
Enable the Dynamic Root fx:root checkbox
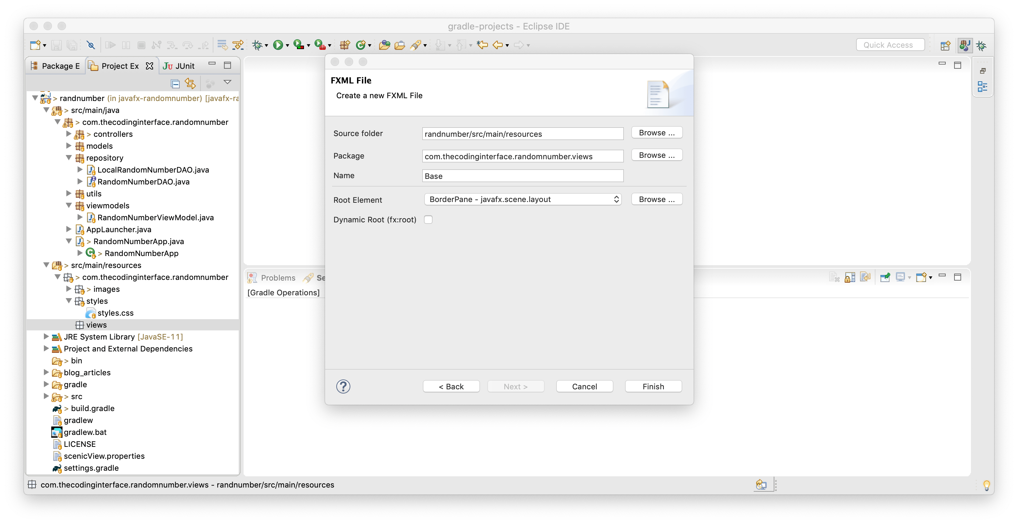pos(428,220)
